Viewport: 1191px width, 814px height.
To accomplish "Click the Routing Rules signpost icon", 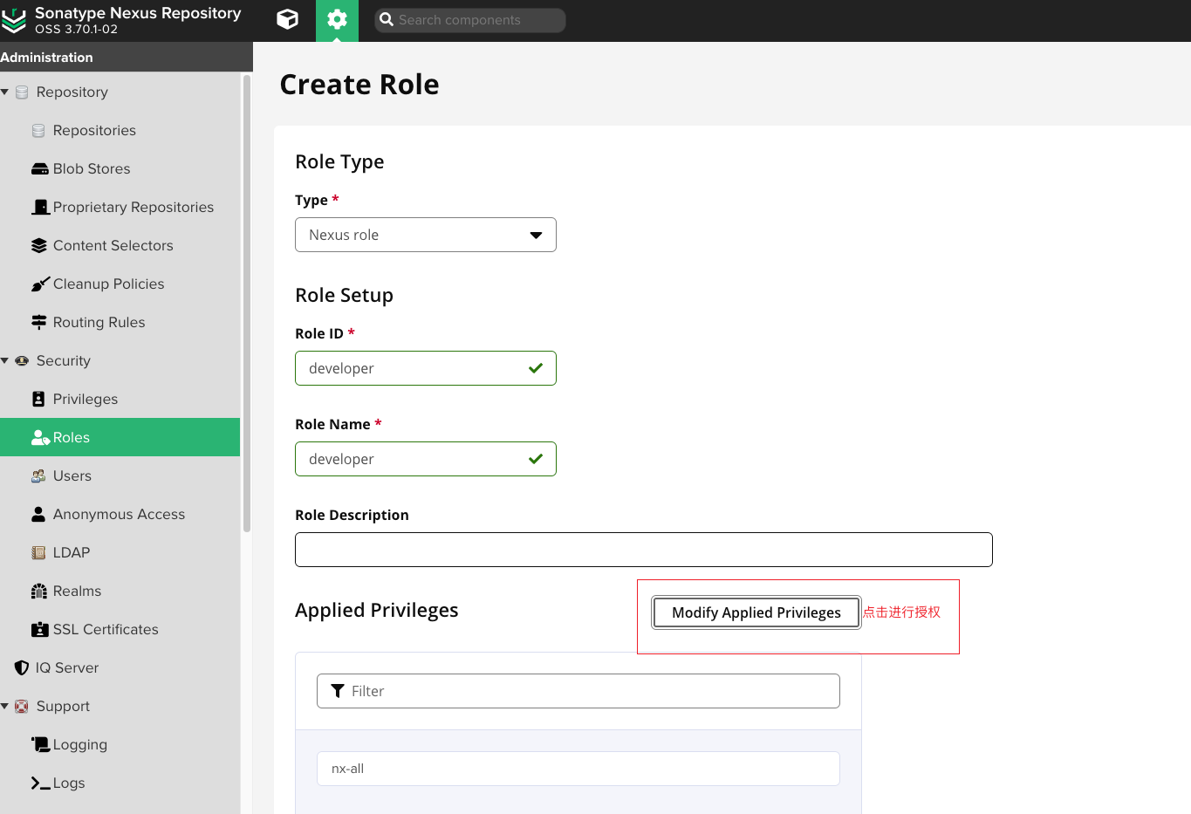I will (x=39, y=322).
